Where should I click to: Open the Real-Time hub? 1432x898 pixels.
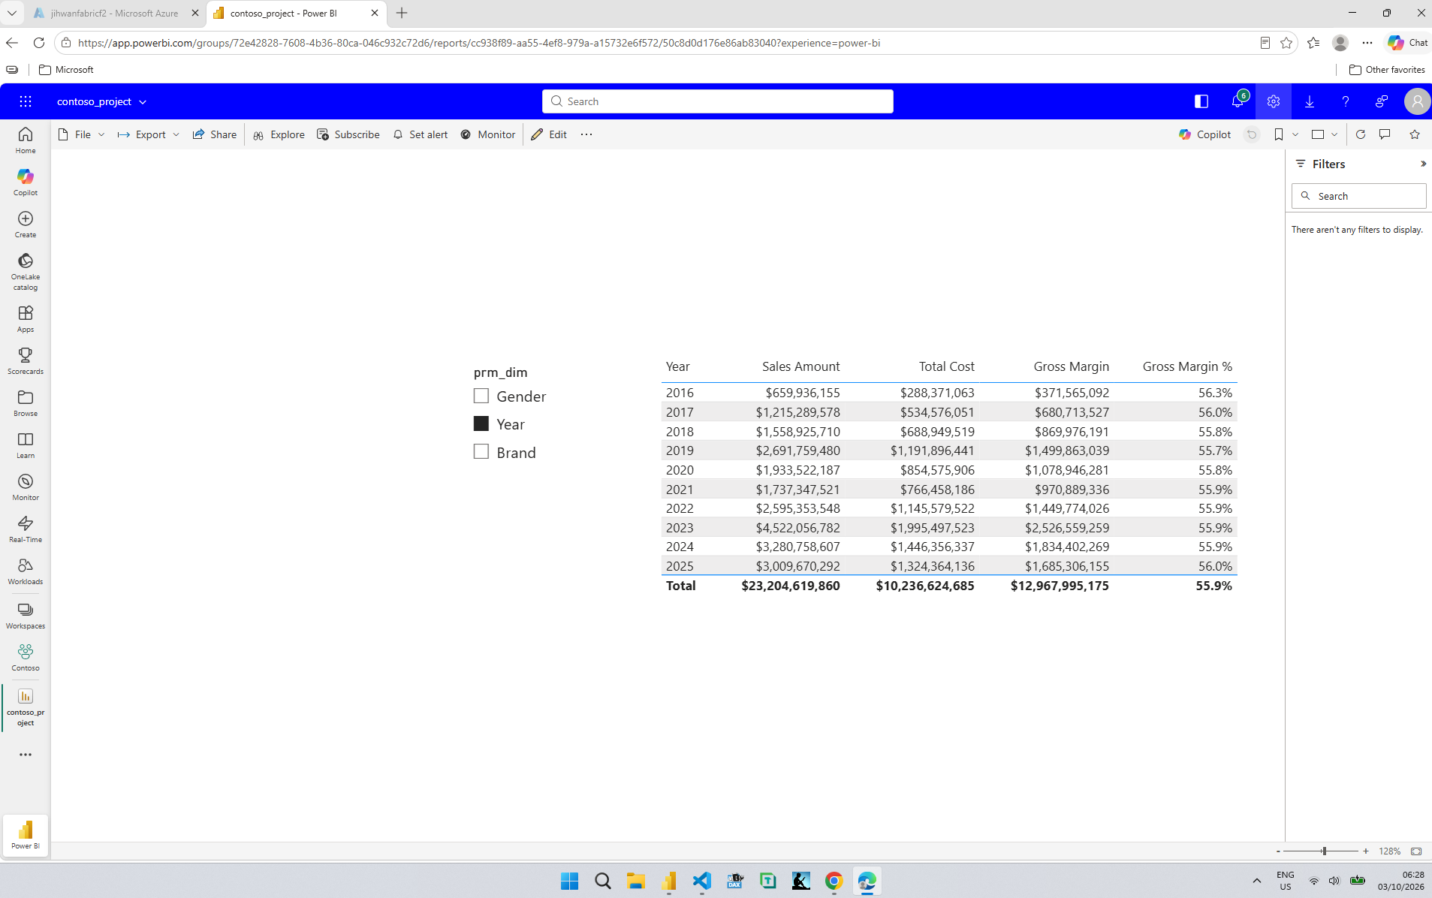pos(25,529)
